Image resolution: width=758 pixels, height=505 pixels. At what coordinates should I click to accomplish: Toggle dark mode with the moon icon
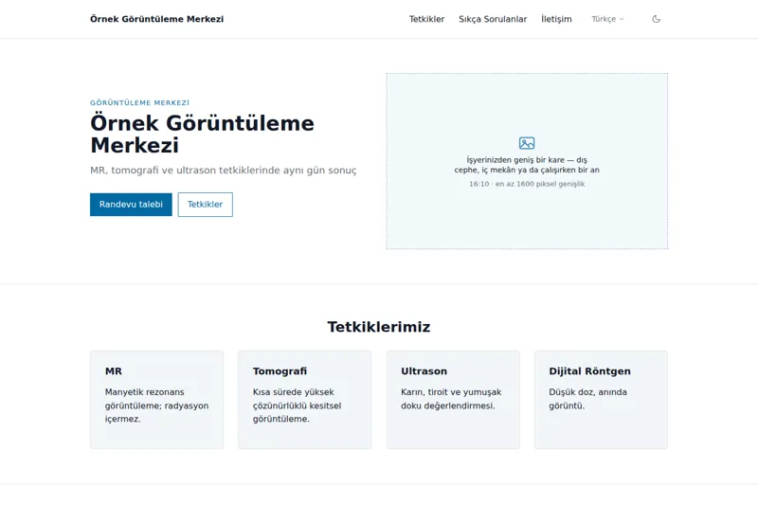click(x=656, y=19)
